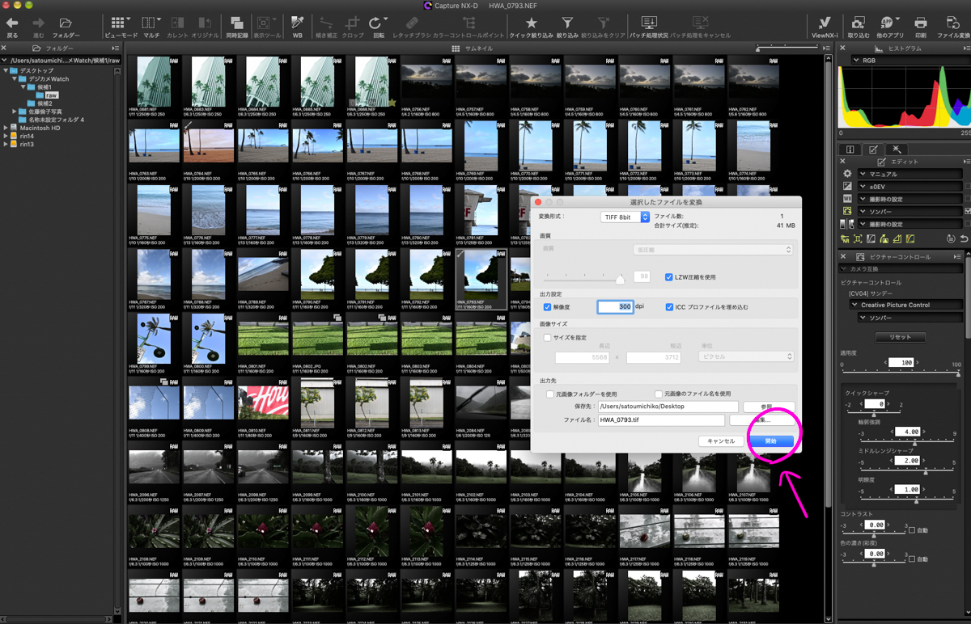Viewport: 971px width, 624px height.
Task: Click the Start (開始) button
Action: click(770, 441)
